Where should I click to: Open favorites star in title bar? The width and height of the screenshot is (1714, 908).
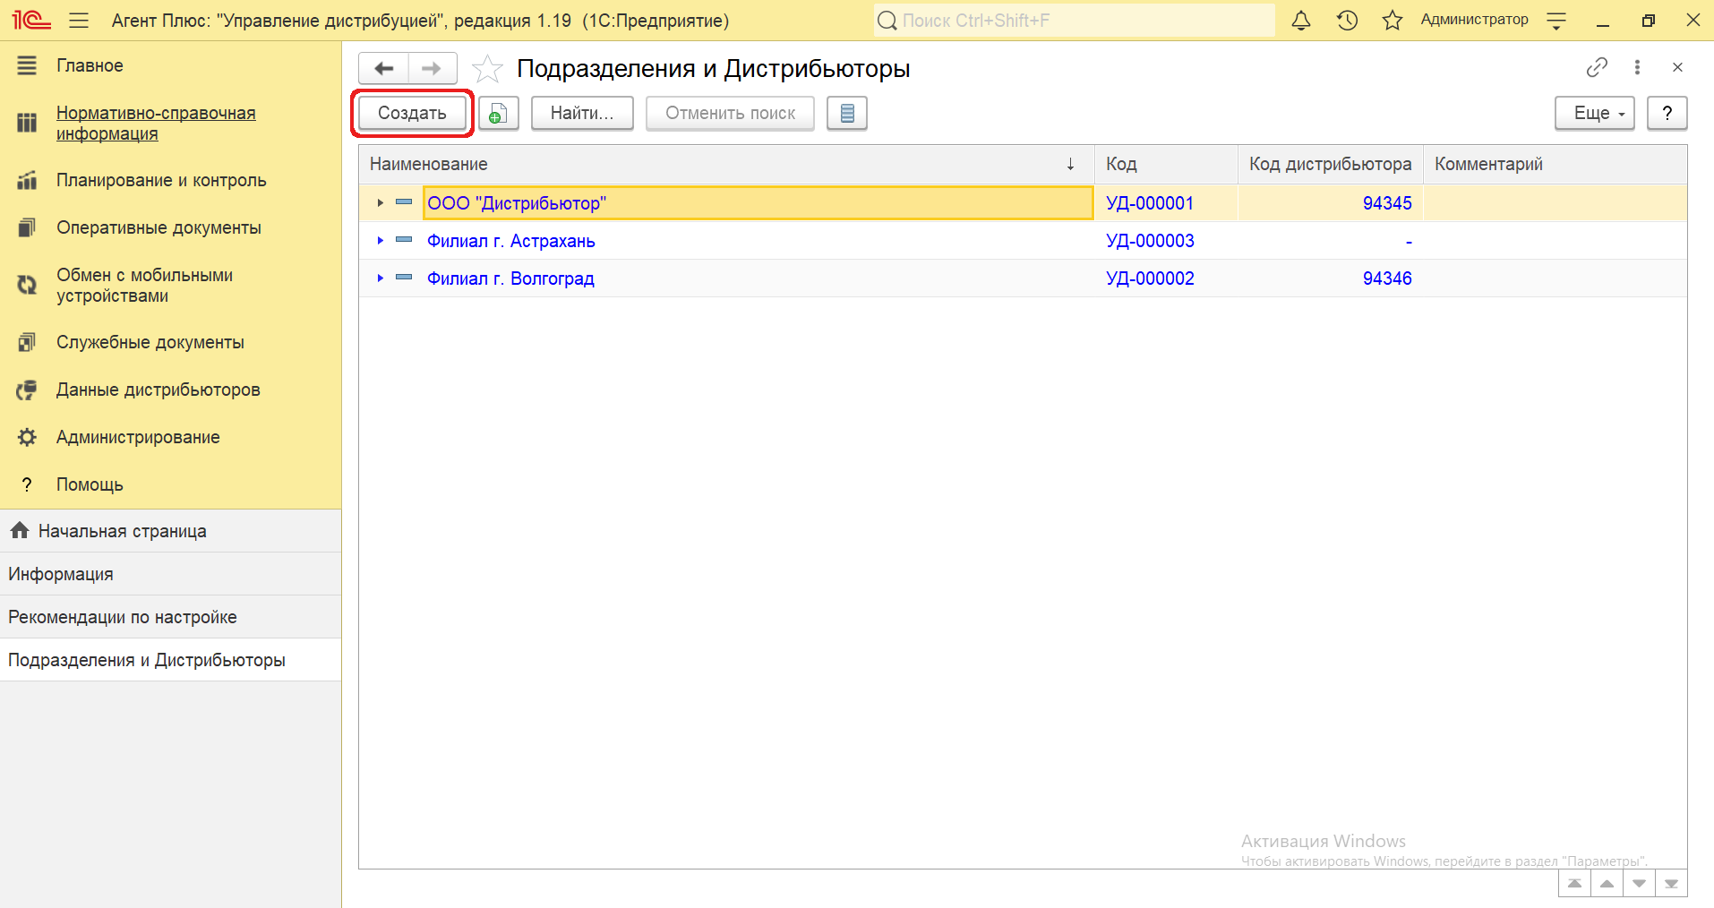point(1392,21)
